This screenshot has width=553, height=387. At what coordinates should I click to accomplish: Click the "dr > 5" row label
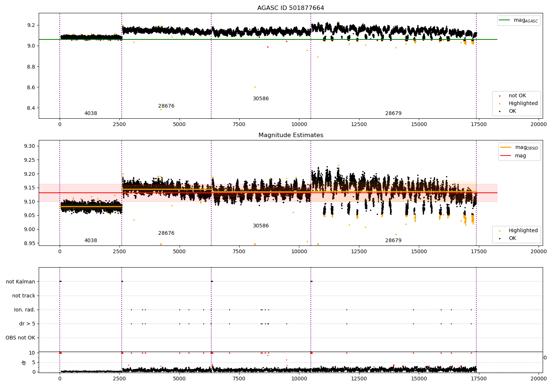pos(27,324)
